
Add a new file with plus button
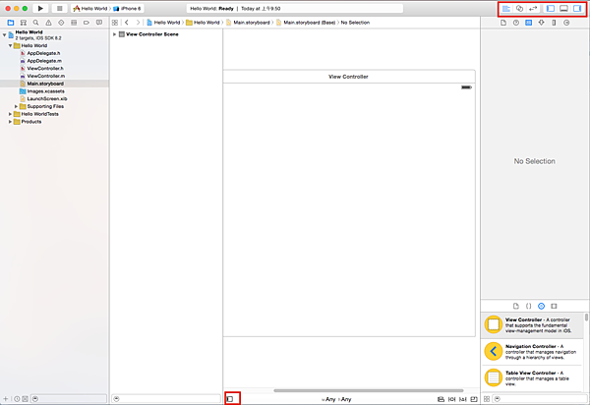[x=5, y=398]
